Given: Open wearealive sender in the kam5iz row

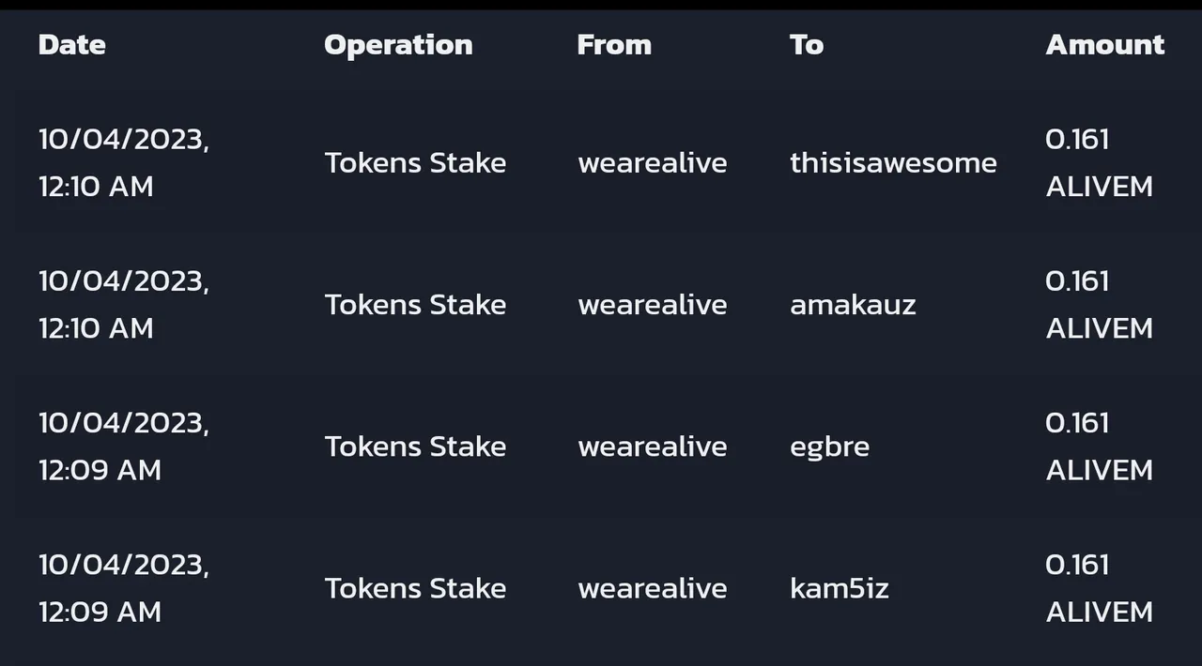Looking at the screenshot, I should 653,588.
